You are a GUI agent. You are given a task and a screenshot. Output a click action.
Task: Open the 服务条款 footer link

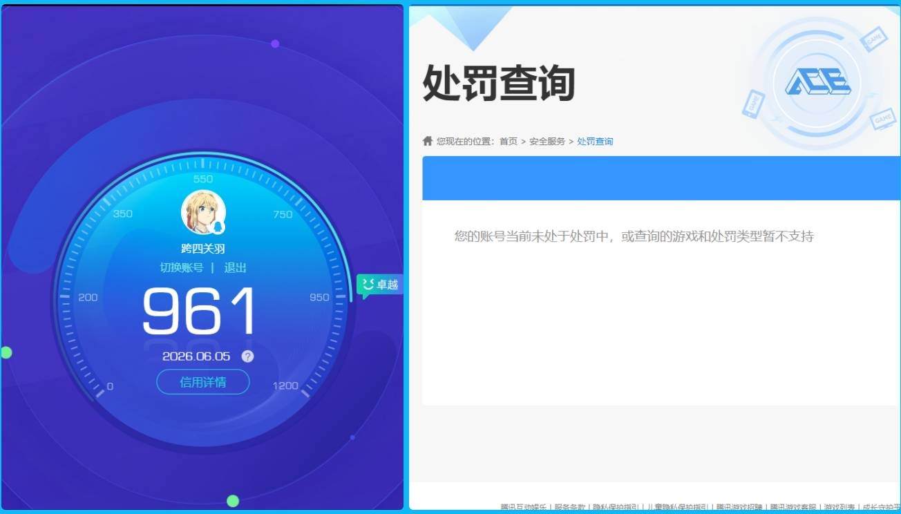[569, 507]
